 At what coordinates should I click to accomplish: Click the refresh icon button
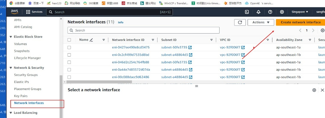(240, 22)
